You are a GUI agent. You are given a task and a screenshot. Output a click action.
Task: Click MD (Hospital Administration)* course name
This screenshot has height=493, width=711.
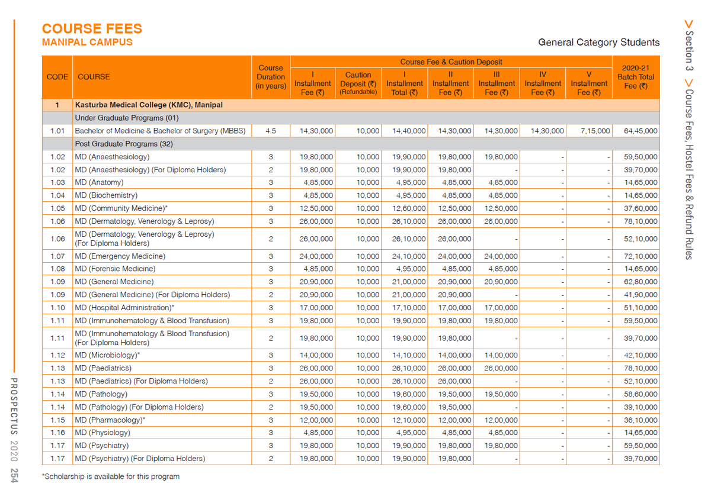click(124, 308)
